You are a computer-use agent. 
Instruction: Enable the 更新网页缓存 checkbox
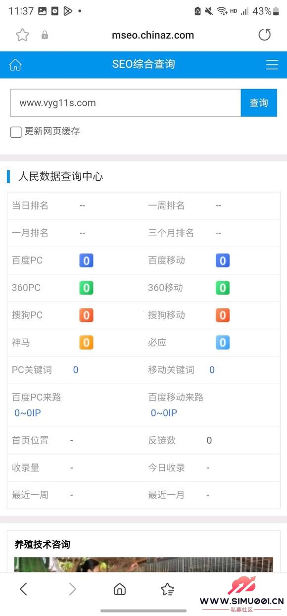click(x=16, y=132)
